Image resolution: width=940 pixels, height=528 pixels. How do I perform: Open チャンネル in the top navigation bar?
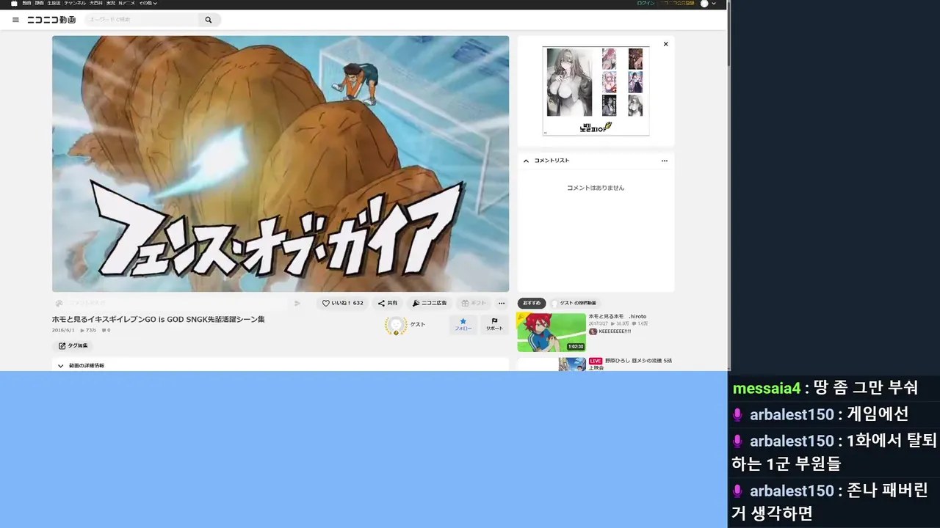(75, 4)
